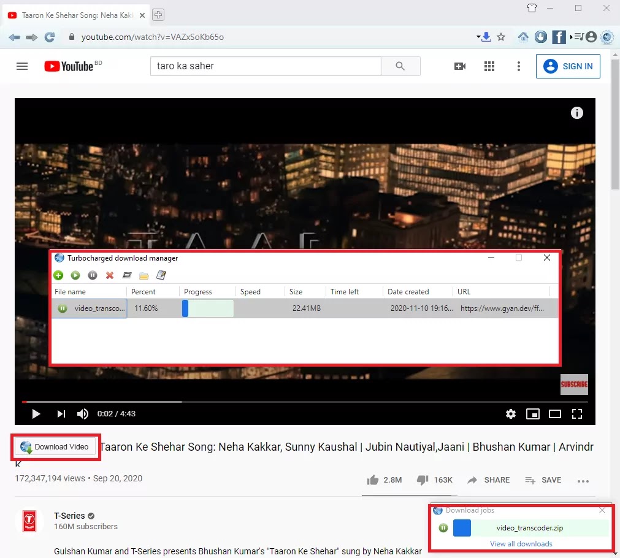Play the video
620x558 pixels.
[x=36, y=414]
